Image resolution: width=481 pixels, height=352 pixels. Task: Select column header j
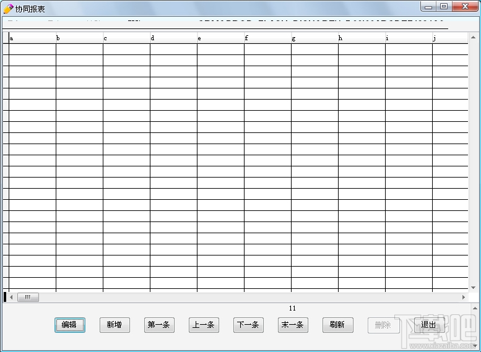pyautogui.click(x=450, y=38)
